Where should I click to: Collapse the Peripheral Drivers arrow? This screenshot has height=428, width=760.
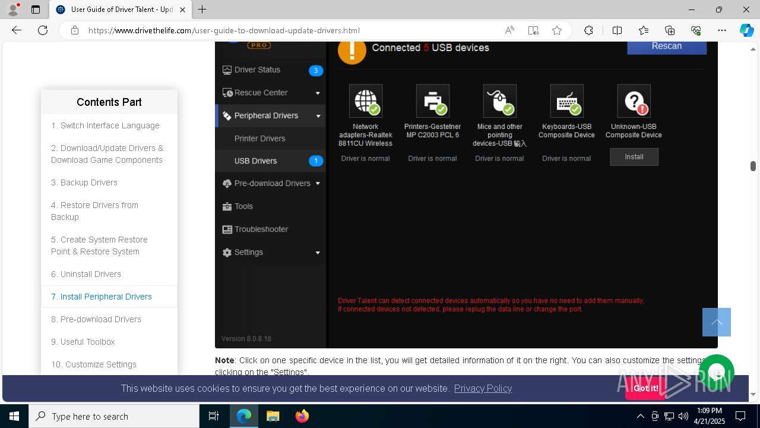[318, 116]
